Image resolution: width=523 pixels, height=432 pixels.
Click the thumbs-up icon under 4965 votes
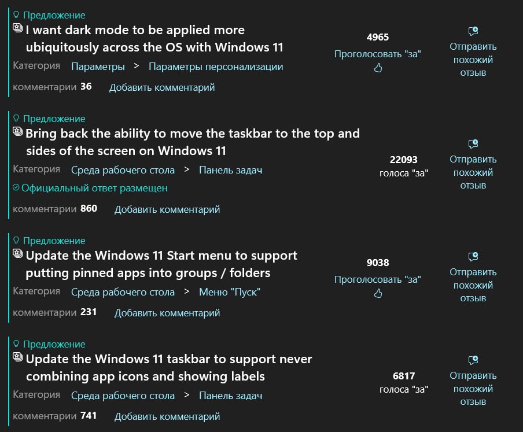[378, 68]
